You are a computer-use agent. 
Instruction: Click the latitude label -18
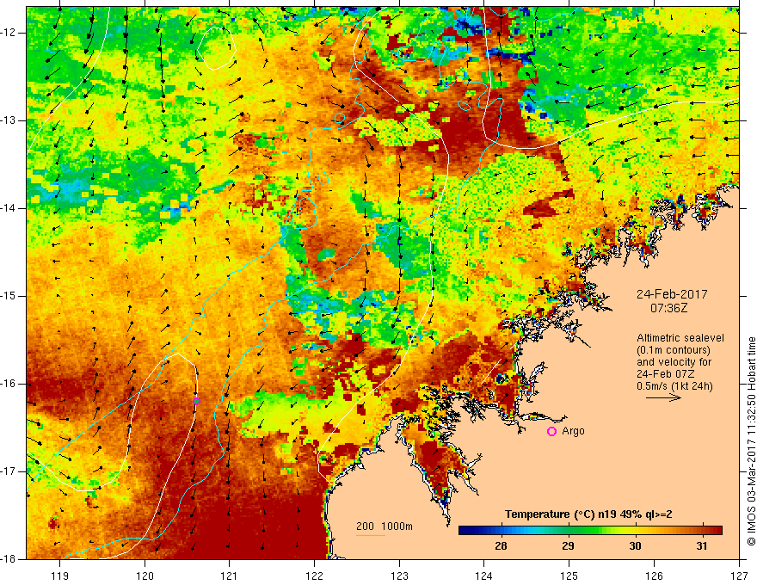[x=9, y=559]
